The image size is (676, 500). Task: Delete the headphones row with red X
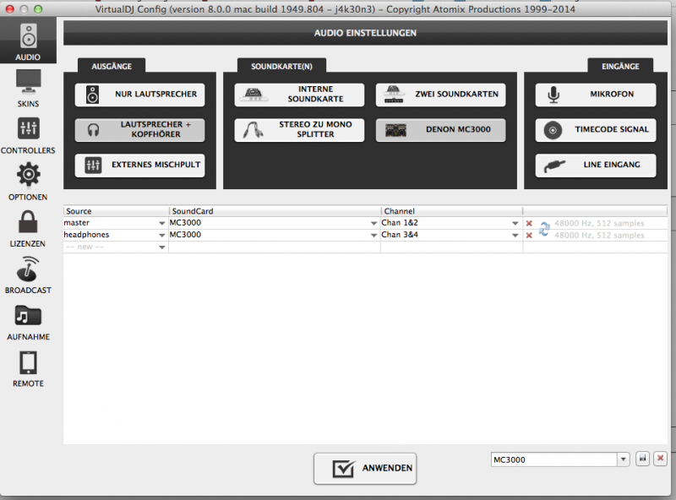click(x=529, y=236)
